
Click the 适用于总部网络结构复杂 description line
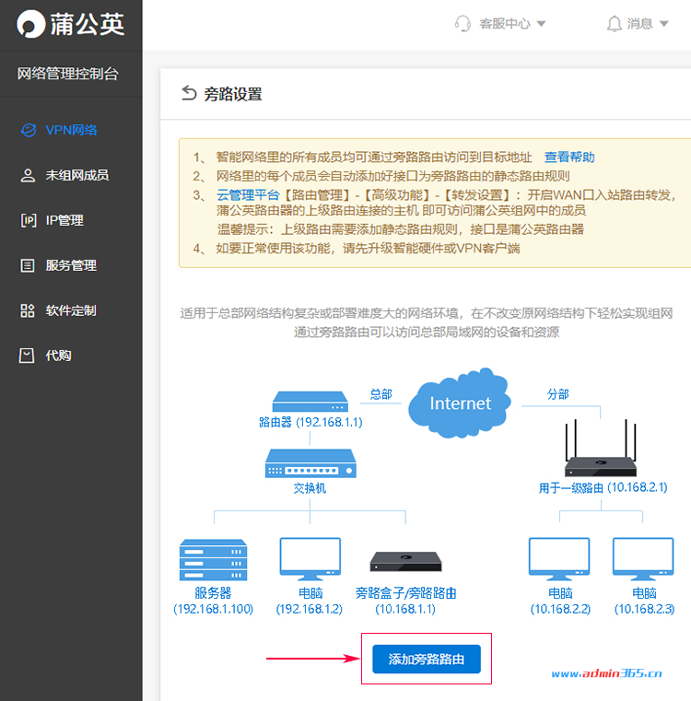pyautogui.click(x=427, y=313)
